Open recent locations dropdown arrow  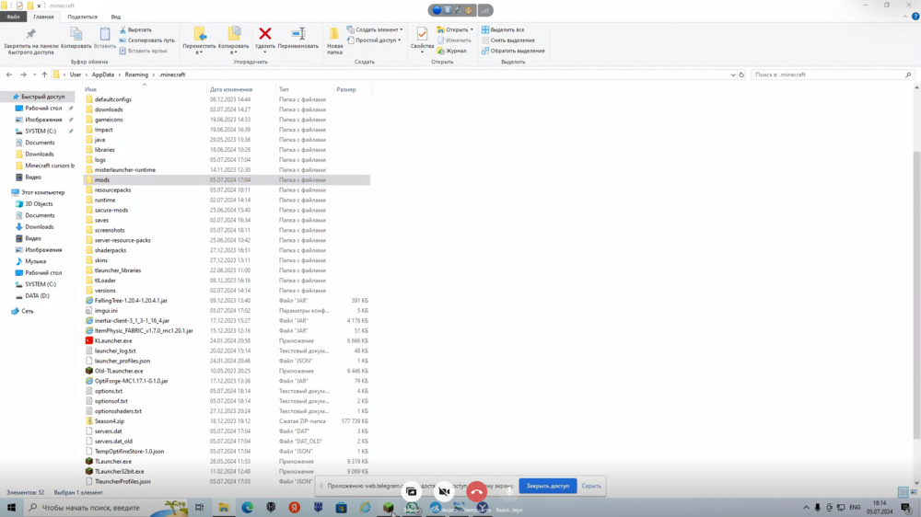pyautogui.click(x=34, y=75)
